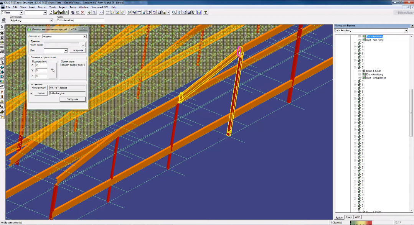The height and width of the screenshot is (225, 414).
Task: Open the File menu
Action: point(8,7)
